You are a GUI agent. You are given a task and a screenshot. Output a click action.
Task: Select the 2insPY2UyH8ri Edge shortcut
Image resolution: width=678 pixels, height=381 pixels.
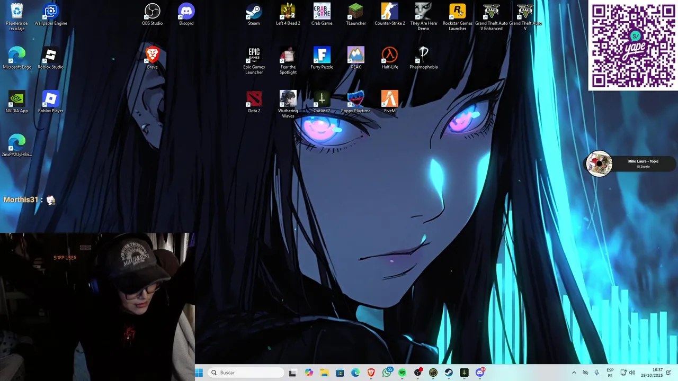pyautogui.click(x=17, y=146)
